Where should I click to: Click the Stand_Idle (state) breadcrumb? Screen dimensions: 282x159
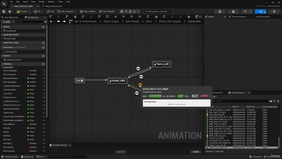pos(170,22)
